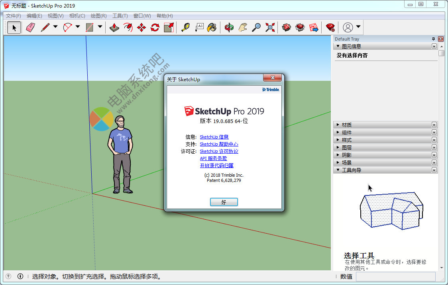Screen dimensions: 448x285
Task: Open the arc tools dropdown arrow
Action: (78, 27)
